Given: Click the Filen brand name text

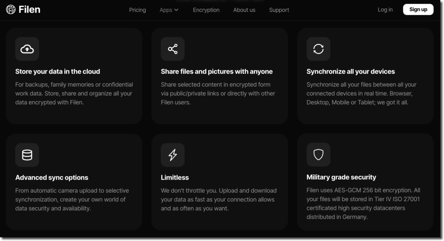Looking at the screenshot, I should click(x=29, y=10).
